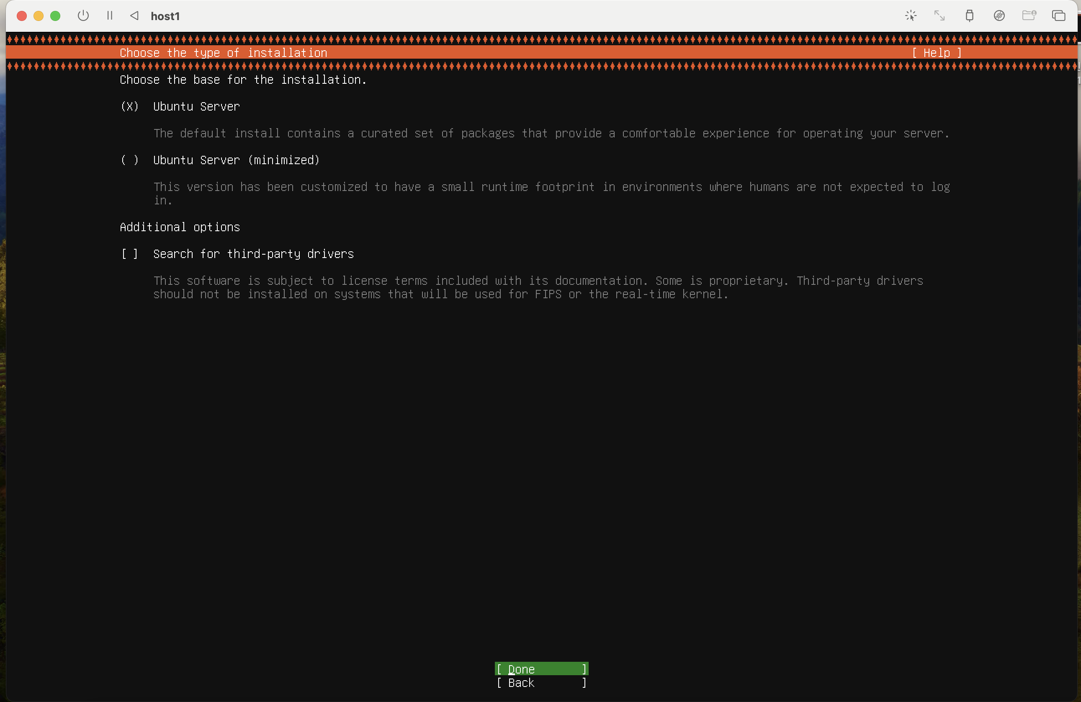1081x702 pixels.
Task: Open the shared folder icon
Action: (1028, 16)
